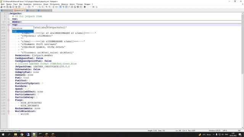244x137 pixels.
Task: Open the Document Map panel icon
Action: [72, 7]
